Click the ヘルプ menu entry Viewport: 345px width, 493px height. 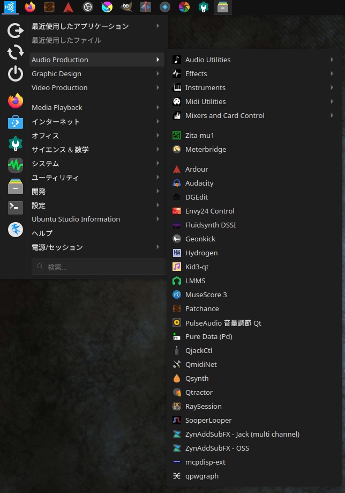click(96, 233)
